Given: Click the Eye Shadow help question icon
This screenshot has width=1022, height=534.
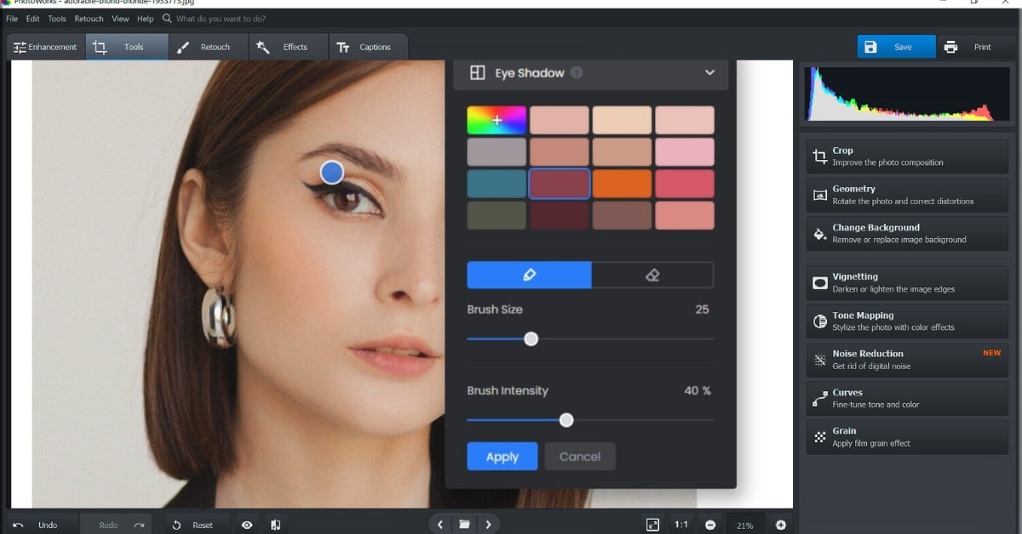Looking at the screenshot, I should coord(577,73).
